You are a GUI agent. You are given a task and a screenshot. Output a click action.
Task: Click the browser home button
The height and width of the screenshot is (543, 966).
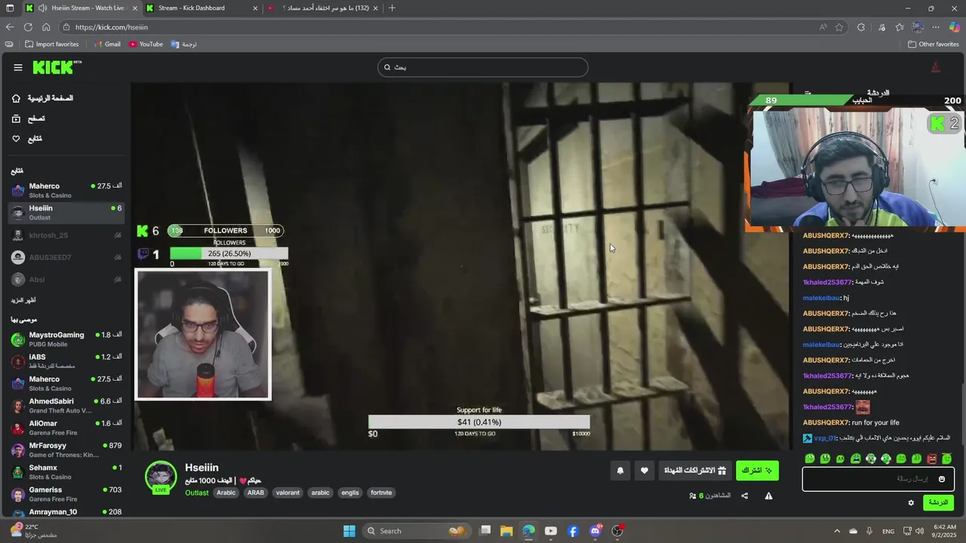(46, 27)
